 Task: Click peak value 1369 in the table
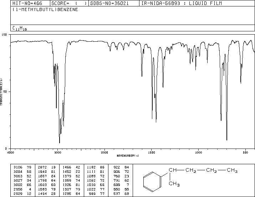coord(67,180)
